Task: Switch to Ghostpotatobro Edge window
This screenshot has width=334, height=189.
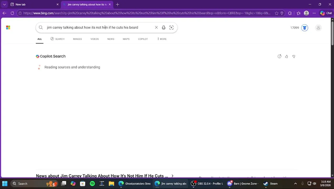Action: coord(134,184)
